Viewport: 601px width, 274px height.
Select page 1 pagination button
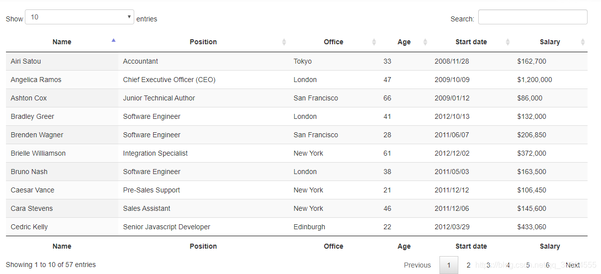[x=449, y=265]
